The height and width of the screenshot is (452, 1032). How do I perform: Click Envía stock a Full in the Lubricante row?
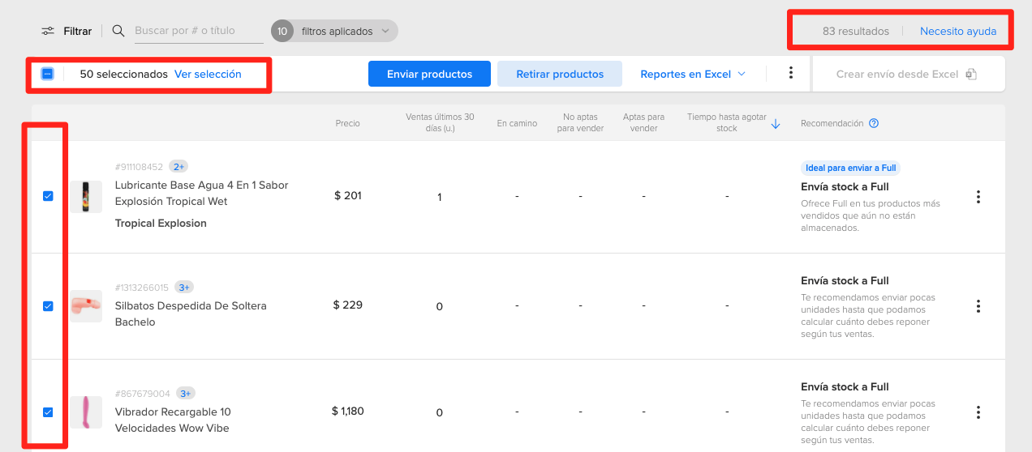pos(845,186)
